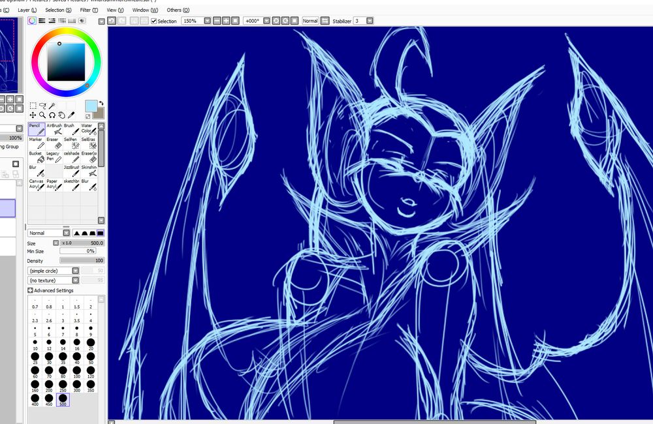
Task: Click the light blue foreground color swatch
Action: pos(91,106)
